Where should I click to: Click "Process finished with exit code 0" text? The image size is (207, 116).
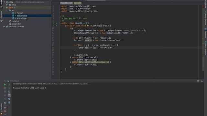point(30,88)
